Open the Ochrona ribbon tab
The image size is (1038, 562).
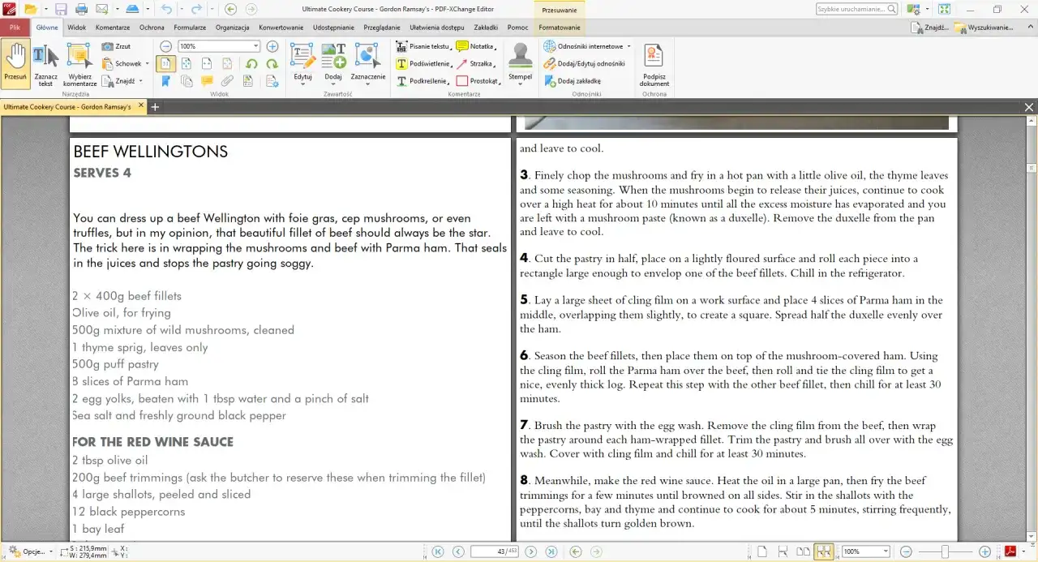[x=152, y=27]
